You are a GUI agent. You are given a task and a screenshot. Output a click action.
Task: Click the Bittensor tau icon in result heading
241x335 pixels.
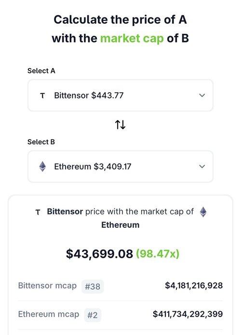(x=38, y=212)
